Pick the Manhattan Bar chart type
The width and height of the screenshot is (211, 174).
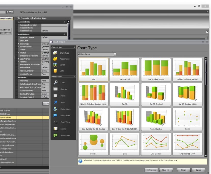(156, 119)
